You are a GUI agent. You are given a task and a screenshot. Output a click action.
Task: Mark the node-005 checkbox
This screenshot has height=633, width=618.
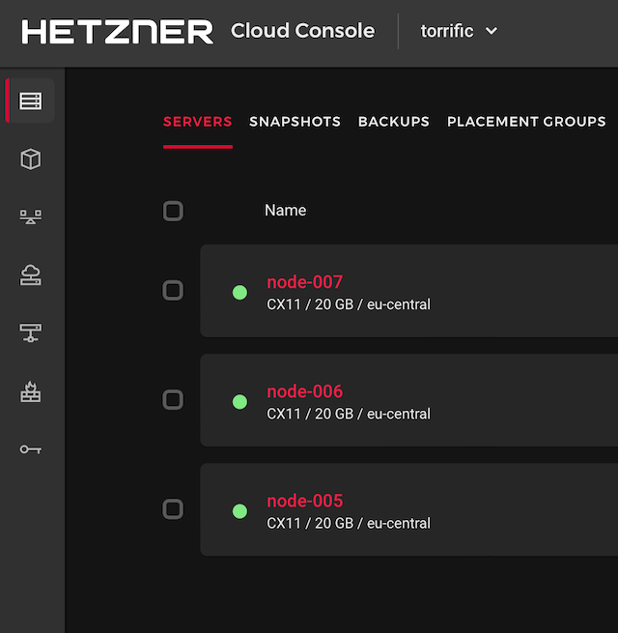pos(173,508)
